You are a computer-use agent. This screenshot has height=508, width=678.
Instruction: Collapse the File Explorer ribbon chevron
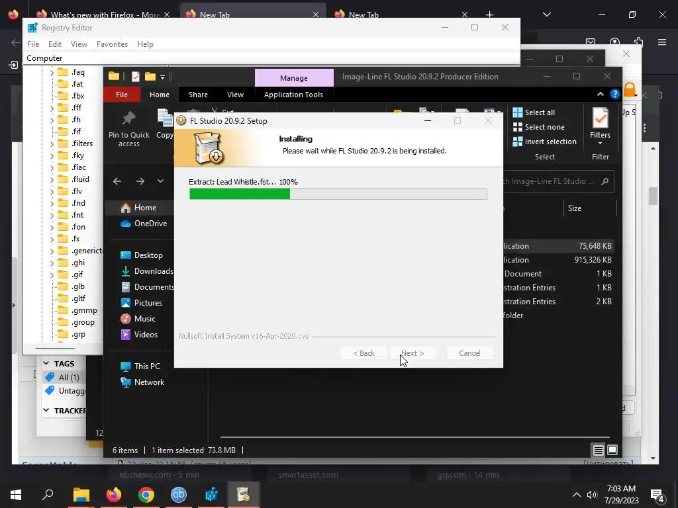click(x=600, y=94)
